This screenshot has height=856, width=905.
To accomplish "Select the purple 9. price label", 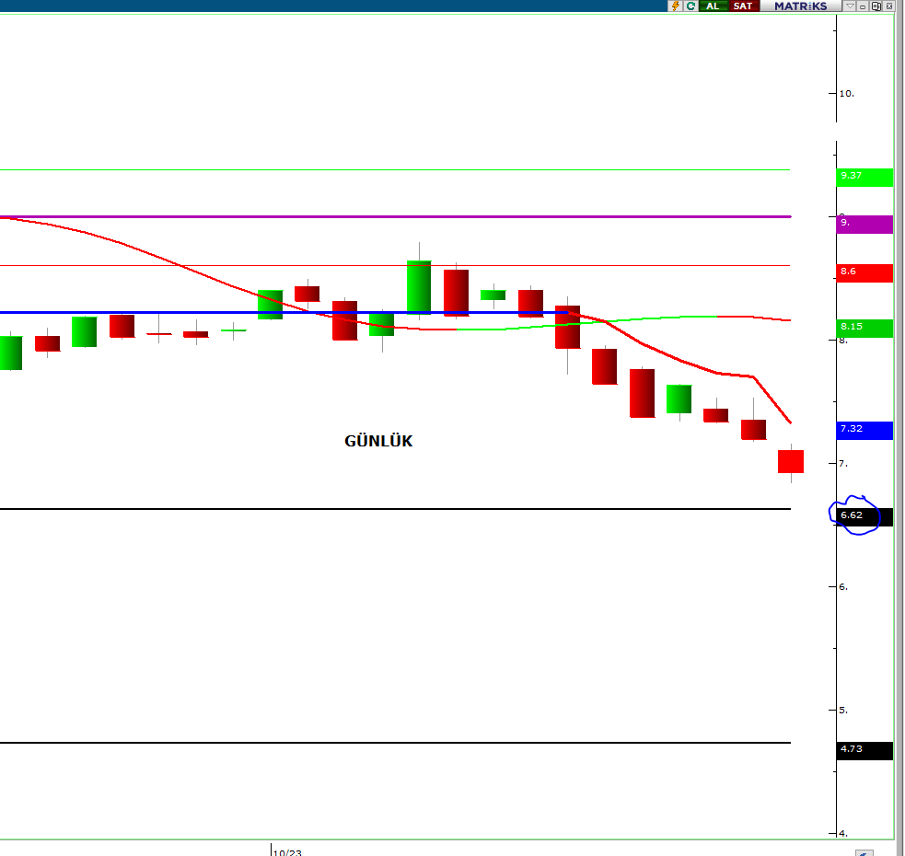I will (864, 224).
